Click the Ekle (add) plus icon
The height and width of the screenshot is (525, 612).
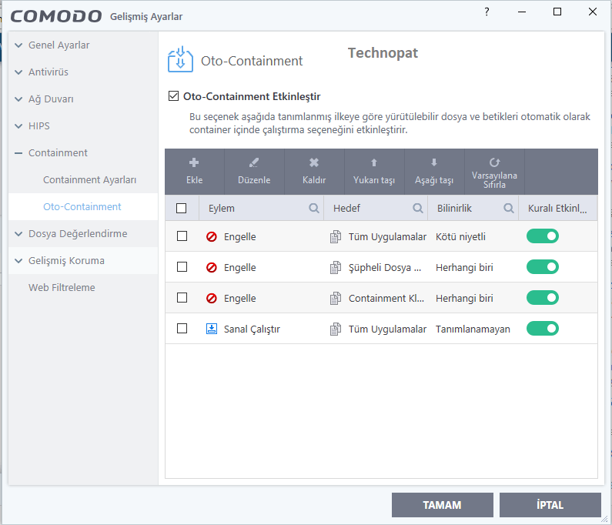(194, 163)
